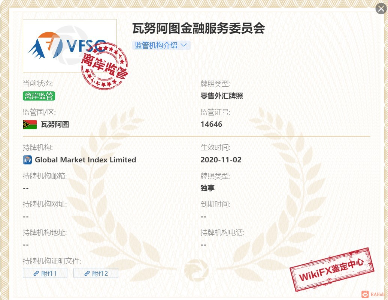Click the 持牌机构网址 label
The image size is (388, 300).
tap(45, 204)
